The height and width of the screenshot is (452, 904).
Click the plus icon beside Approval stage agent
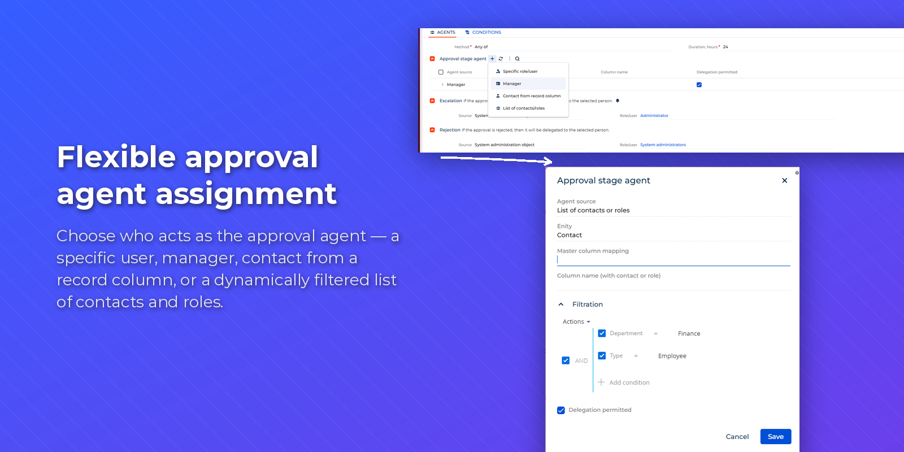pyautogui.click(x=492, y=59)
